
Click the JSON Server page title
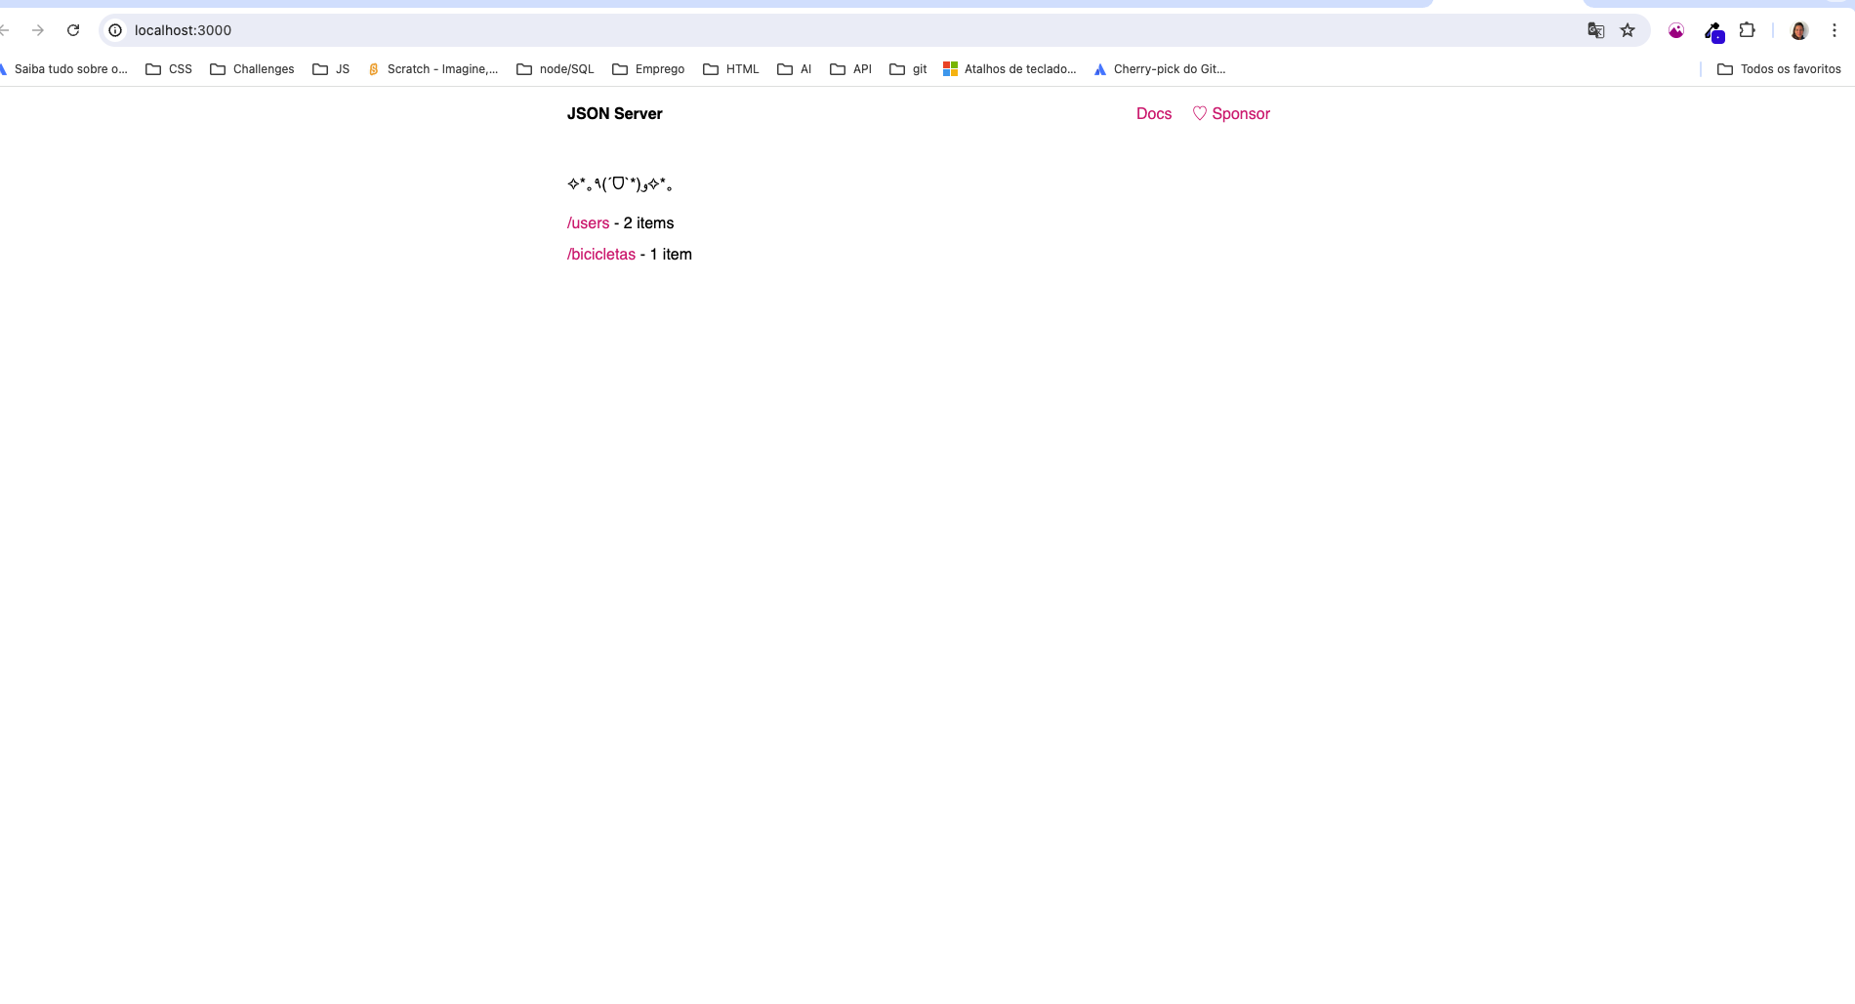pyautogui.click(x=614, y=114)
